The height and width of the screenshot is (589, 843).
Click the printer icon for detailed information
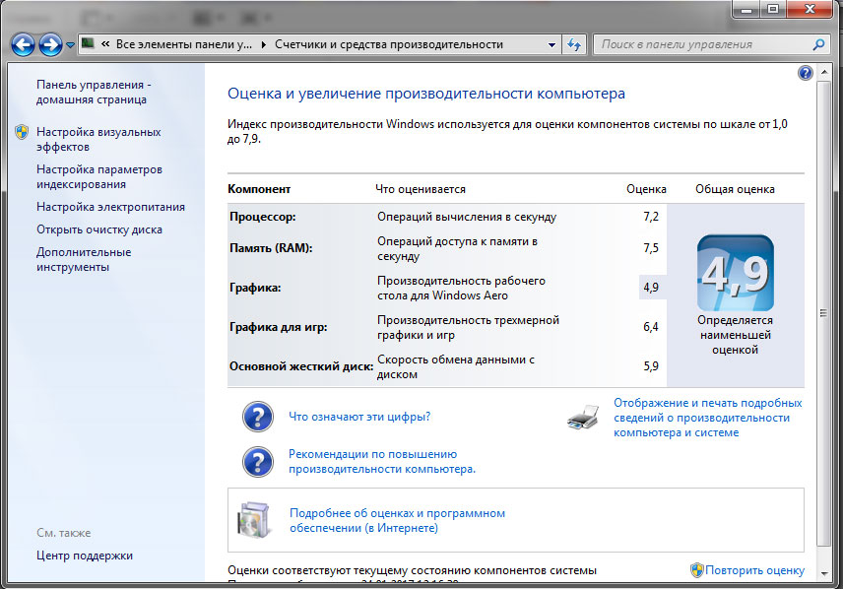[582, 418]
